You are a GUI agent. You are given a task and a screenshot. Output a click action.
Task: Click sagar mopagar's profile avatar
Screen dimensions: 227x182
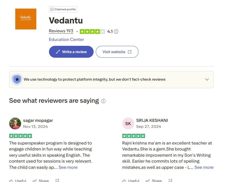[15, 123]
